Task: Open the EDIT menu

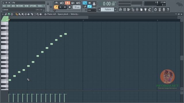Action: click(x=9, y=6)
